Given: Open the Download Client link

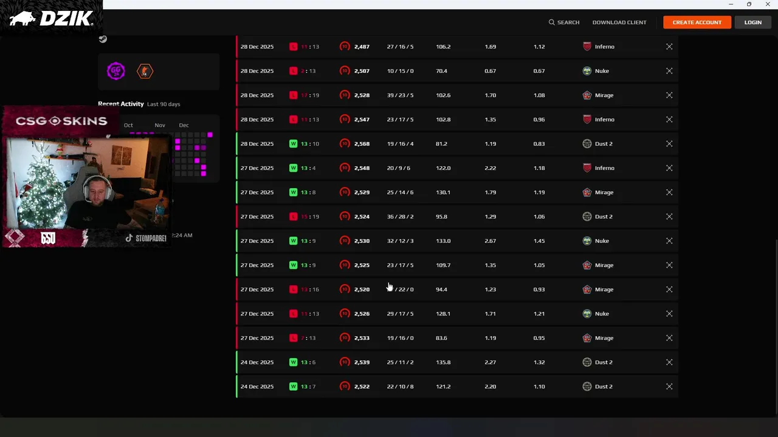Looking at the screenshot, I should point(619,22).
